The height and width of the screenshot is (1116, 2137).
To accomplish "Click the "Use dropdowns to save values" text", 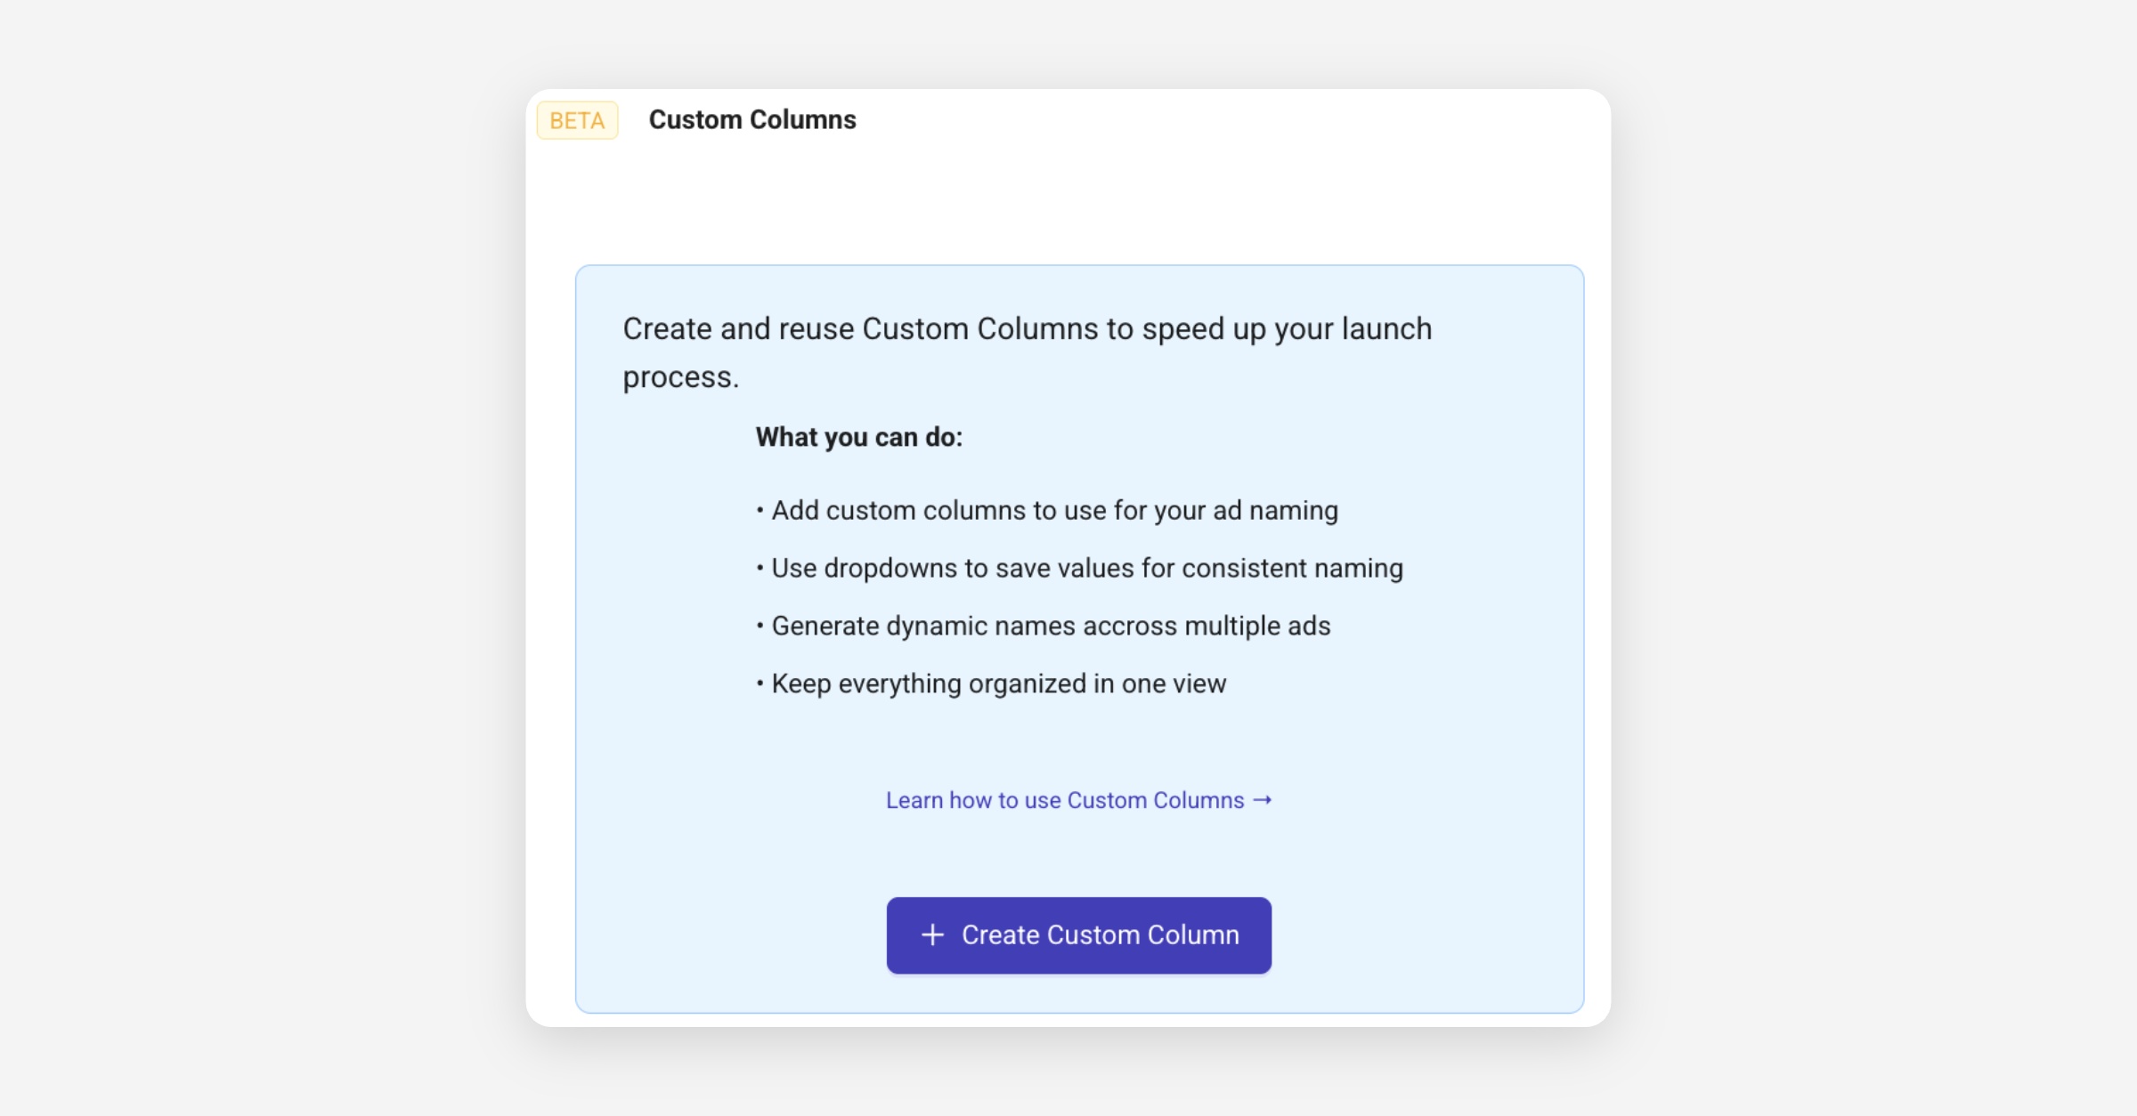I will (x=1086, y=568).
